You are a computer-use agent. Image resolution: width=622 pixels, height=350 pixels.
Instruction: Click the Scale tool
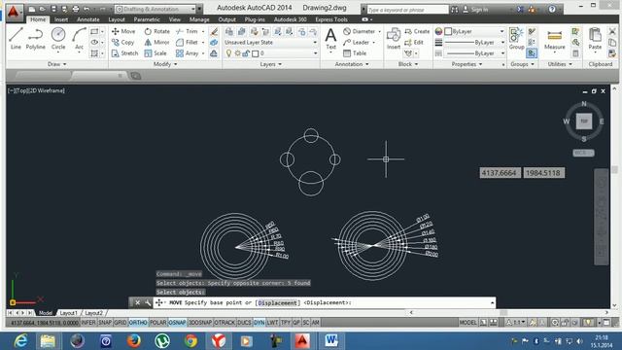[155, 53]
